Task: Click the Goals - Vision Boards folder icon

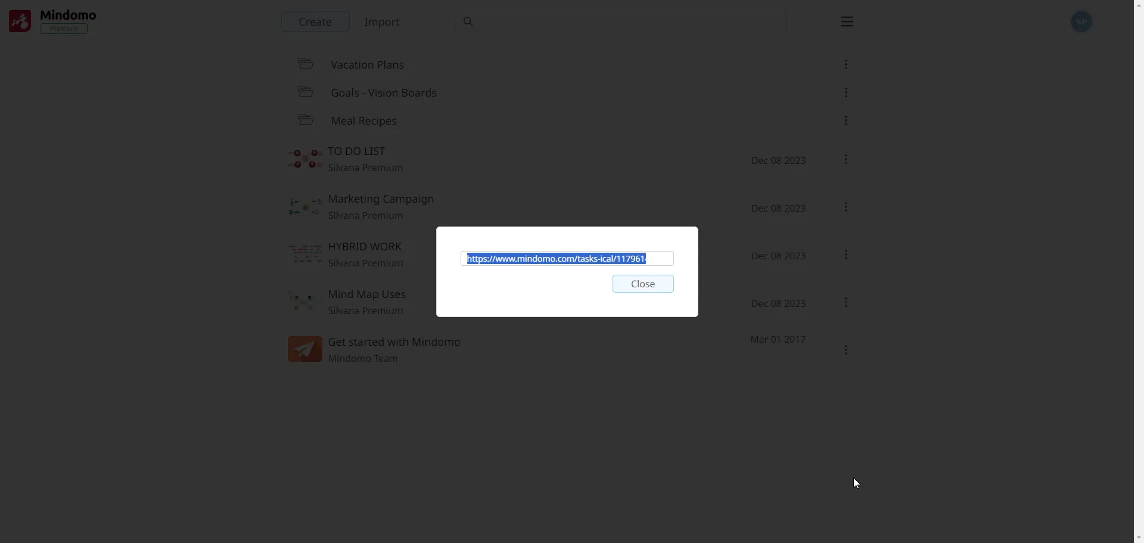Action: pos(306,92)
